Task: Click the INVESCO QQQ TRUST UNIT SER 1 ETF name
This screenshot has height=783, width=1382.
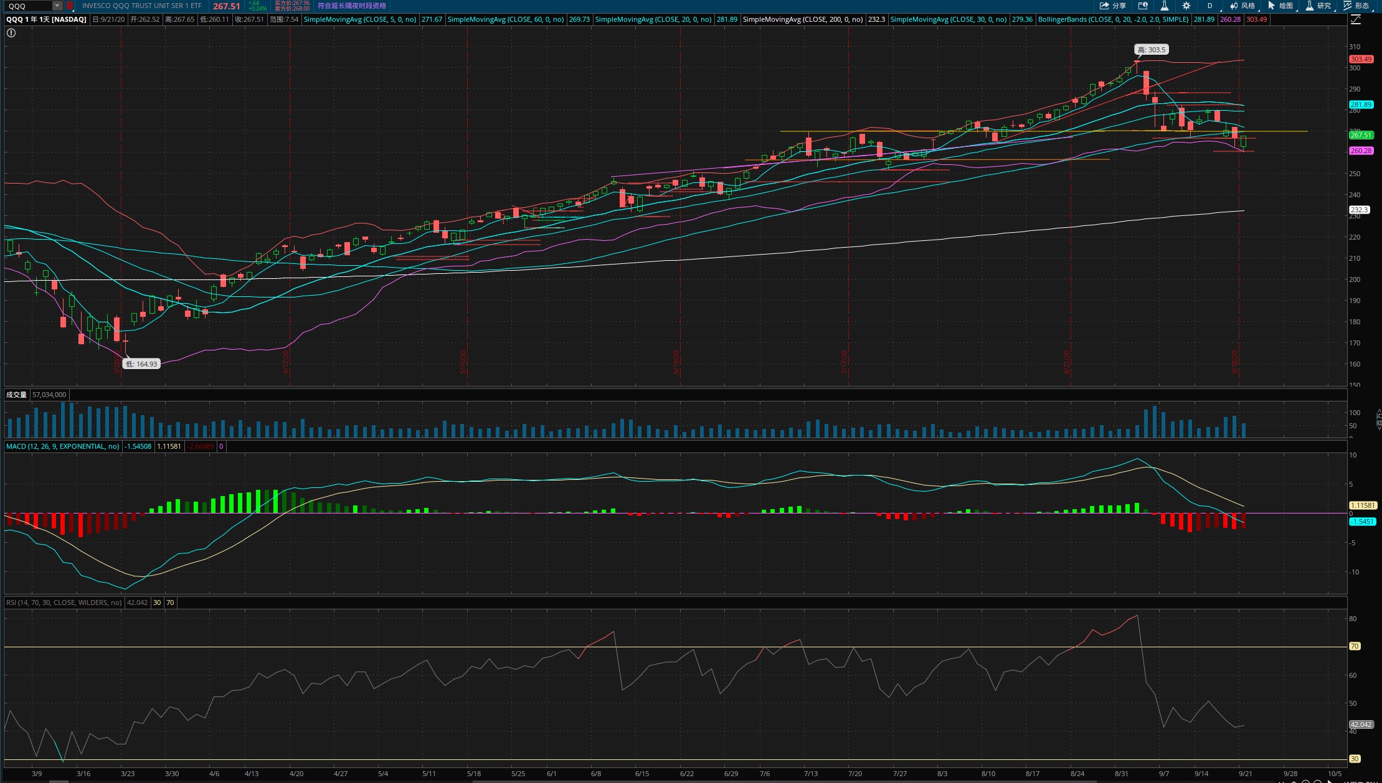Action: (142, 6)
